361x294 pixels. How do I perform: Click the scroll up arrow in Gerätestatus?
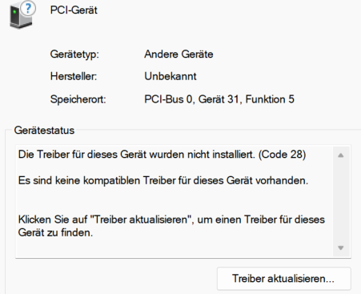pos(341,155)
